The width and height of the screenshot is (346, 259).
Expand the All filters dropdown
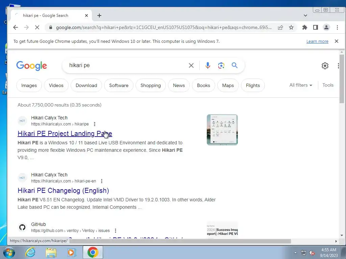[x=301, y=85]
